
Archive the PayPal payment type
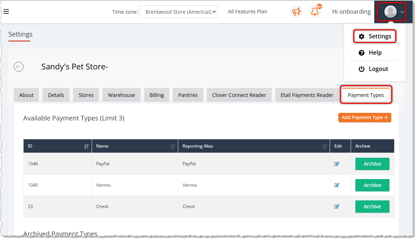pos(372,164)
